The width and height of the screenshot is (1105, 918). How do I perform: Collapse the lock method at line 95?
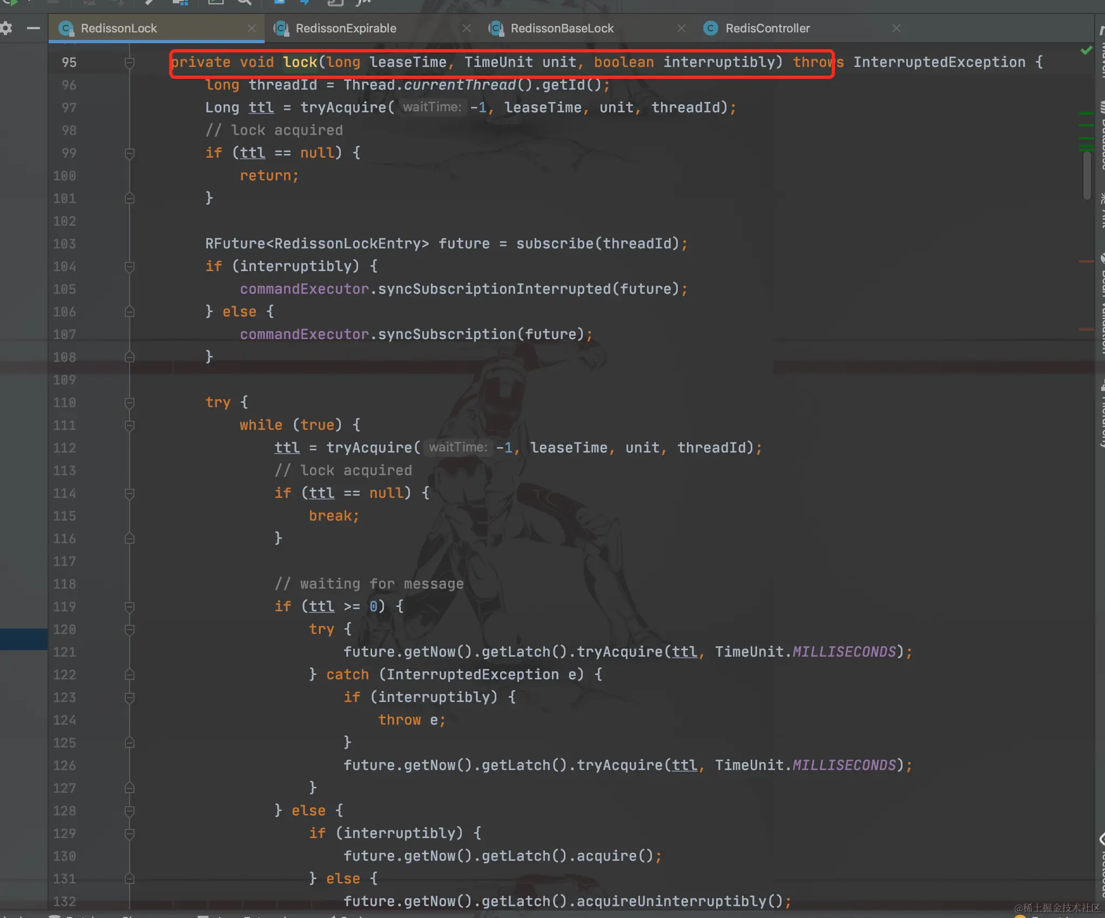tap(130, 63)
